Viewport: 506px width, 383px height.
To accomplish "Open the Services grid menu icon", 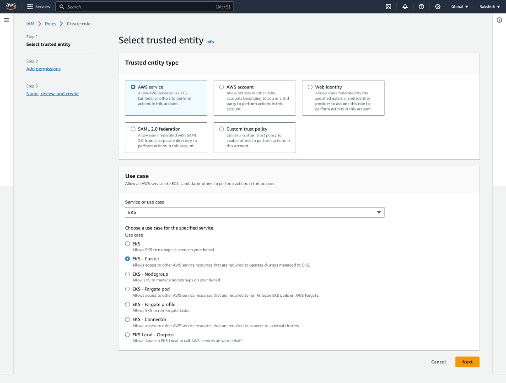I will (30, 6).
